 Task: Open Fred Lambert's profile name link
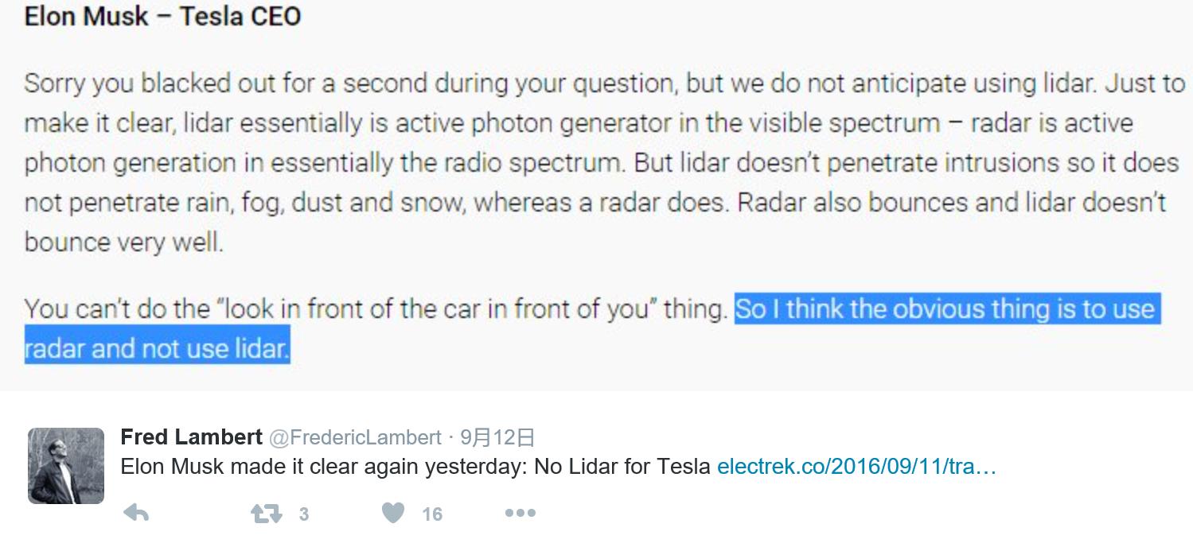(191, 437)
